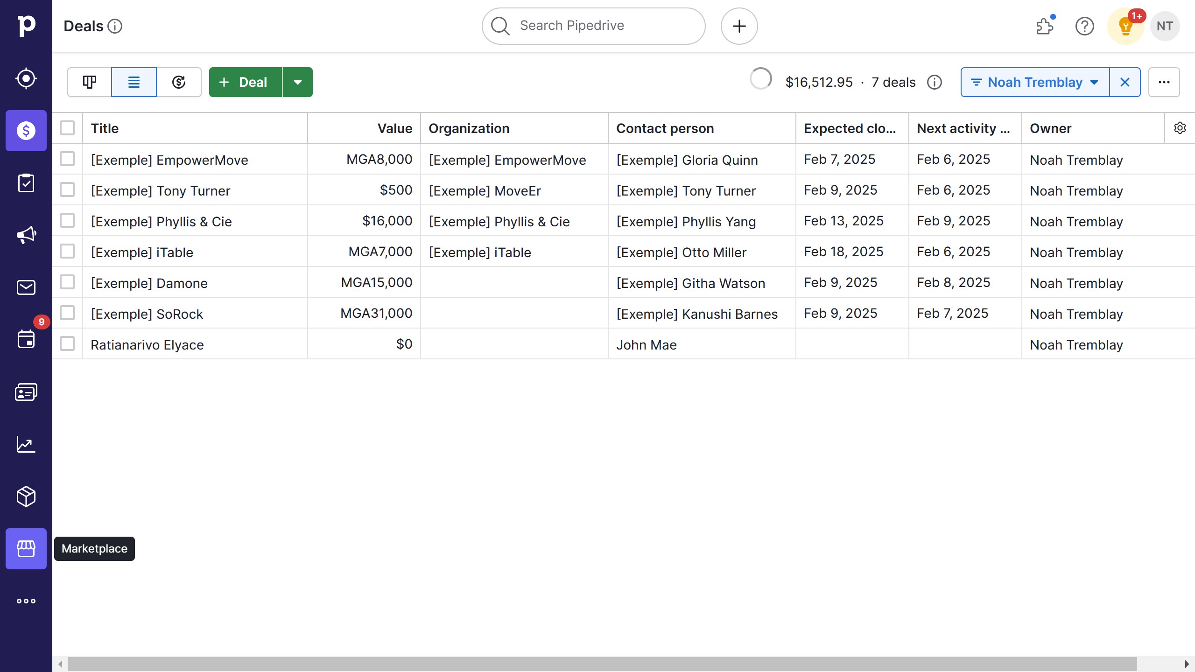Open the Noah Tremblay filter dropdown
This screenshot has height=672, width=1195.
pos(1034,82)
